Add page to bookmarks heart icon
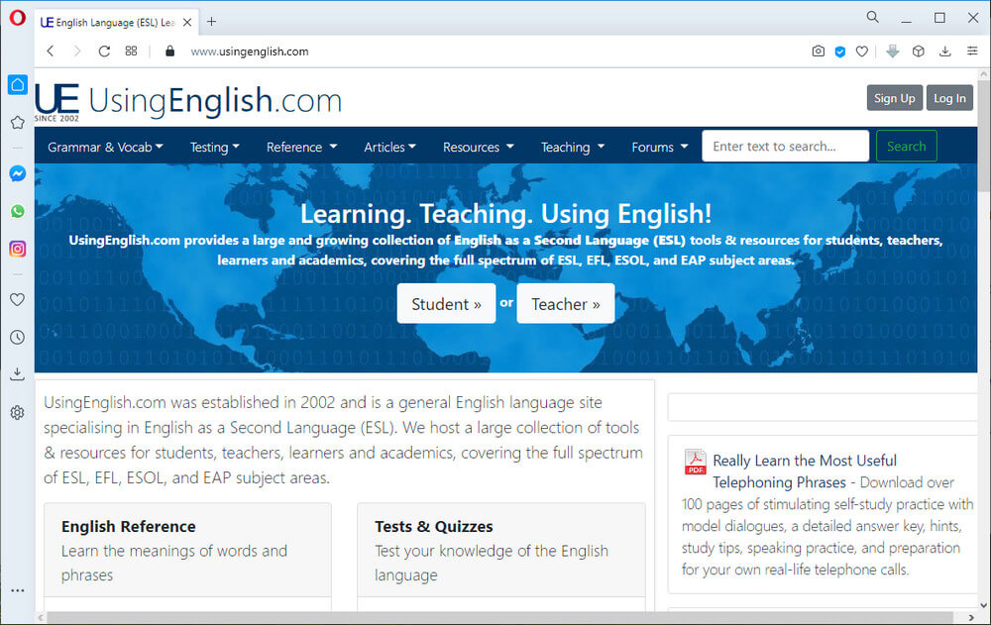 [x=862, y=52]
